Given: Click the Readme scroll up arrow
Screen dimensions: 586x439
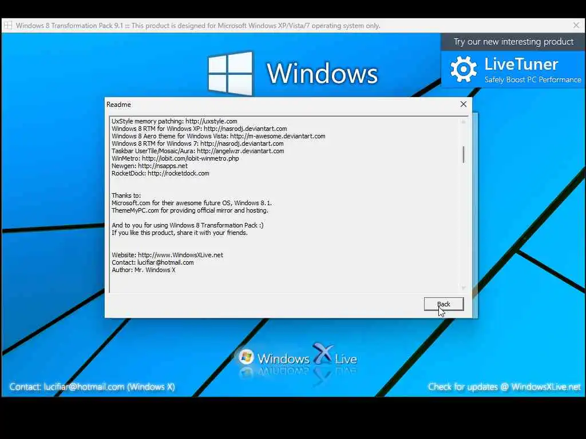Looking at the screenshot, I should 464,122.
